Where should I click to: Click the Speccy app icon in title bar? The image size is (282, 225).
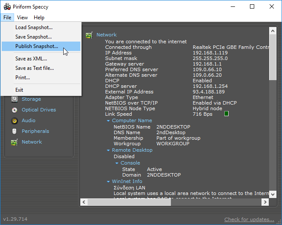7,7
